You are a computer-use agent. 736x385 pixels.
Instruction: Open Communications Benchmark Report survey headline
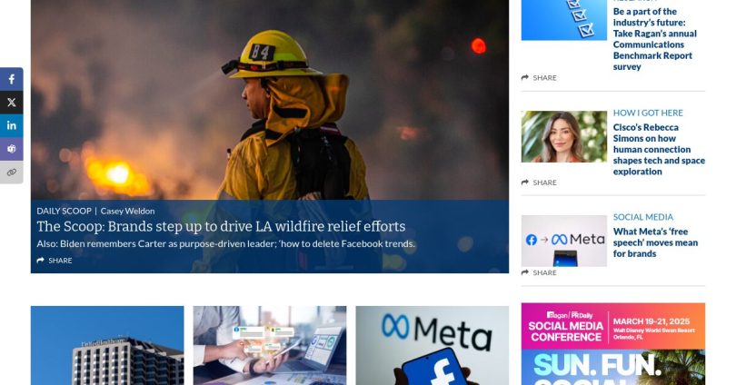655,39
